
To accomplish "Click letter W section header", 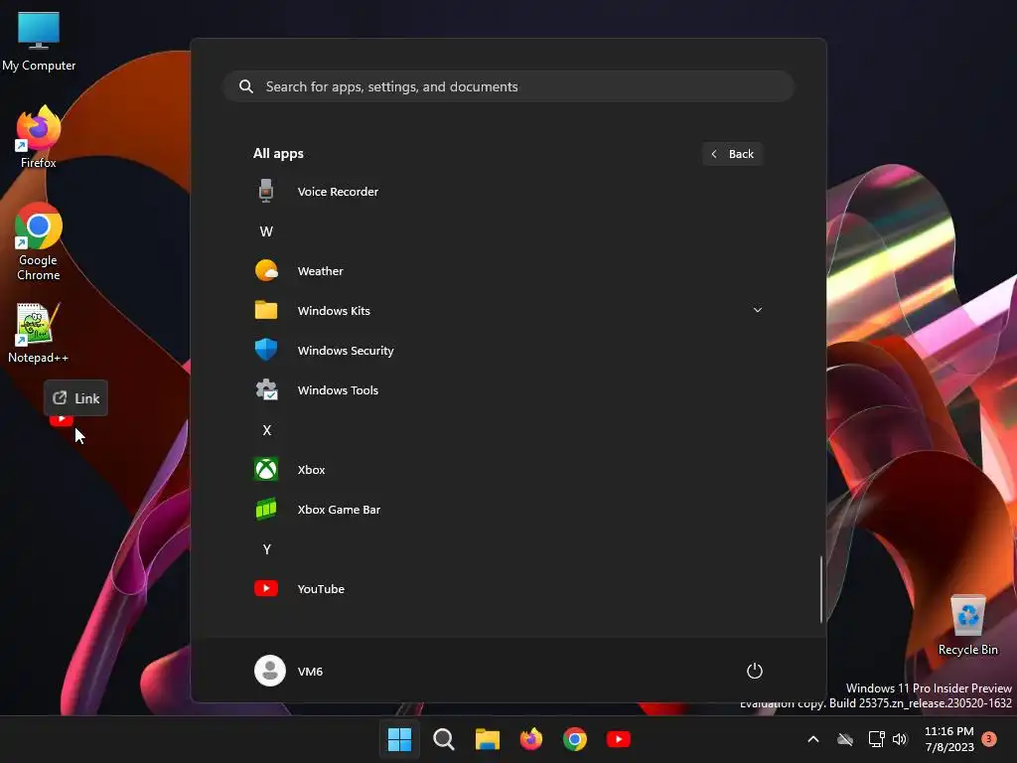I will coord(266,230).
